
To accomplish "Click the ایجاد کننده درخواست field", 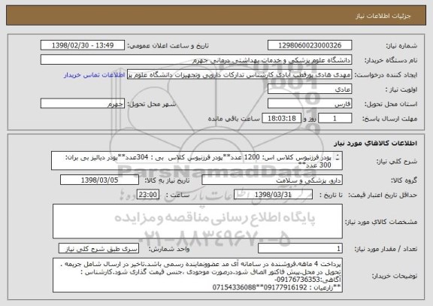I will click(239, 74).
